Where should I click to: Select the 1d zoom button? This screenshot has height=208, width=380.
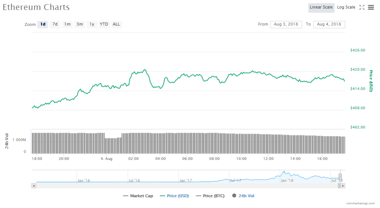(x=43, y=24)
